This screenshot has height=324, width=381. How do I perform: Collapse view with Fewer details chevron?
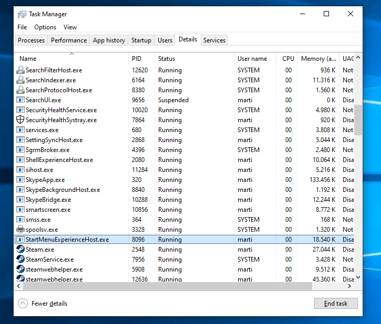(23, 303)
